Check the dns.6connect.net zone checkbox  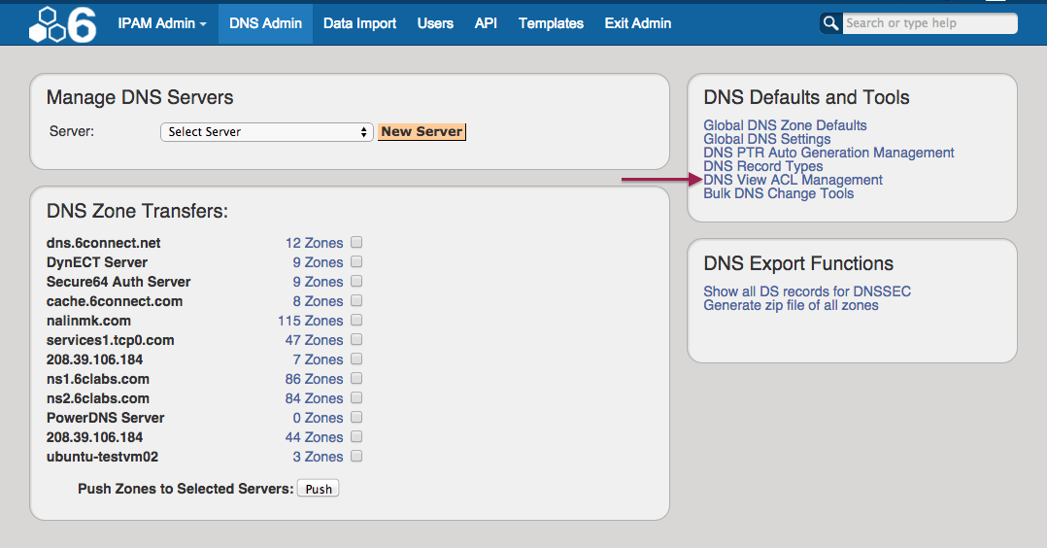coord(356,243)
